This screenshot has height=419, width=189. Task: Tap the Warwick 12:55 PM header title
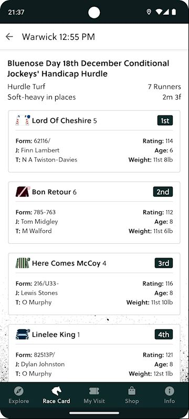click(58, 37)
